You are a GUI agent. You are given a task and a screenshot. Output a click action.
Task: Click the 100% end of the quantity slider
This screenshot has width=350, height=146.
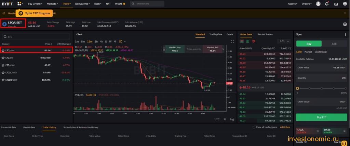346,88
